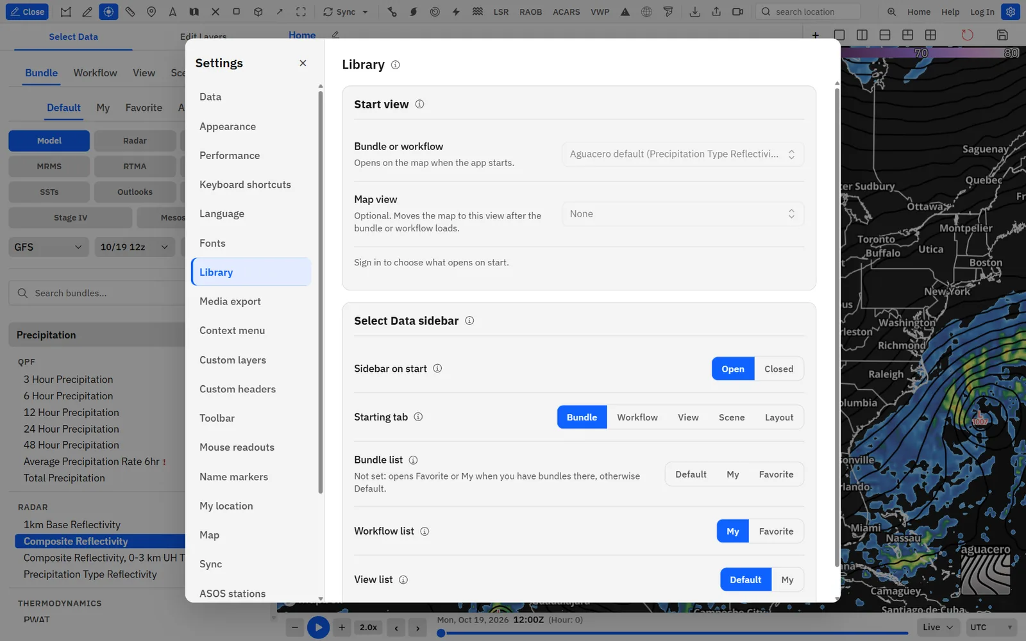Open the 10/19 12z run dropdown

pyautogui.click(x=135, y=247)
